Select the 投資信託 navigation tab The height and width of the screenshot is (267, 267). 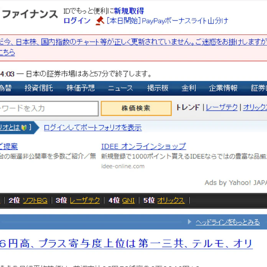tap(39, 88)
